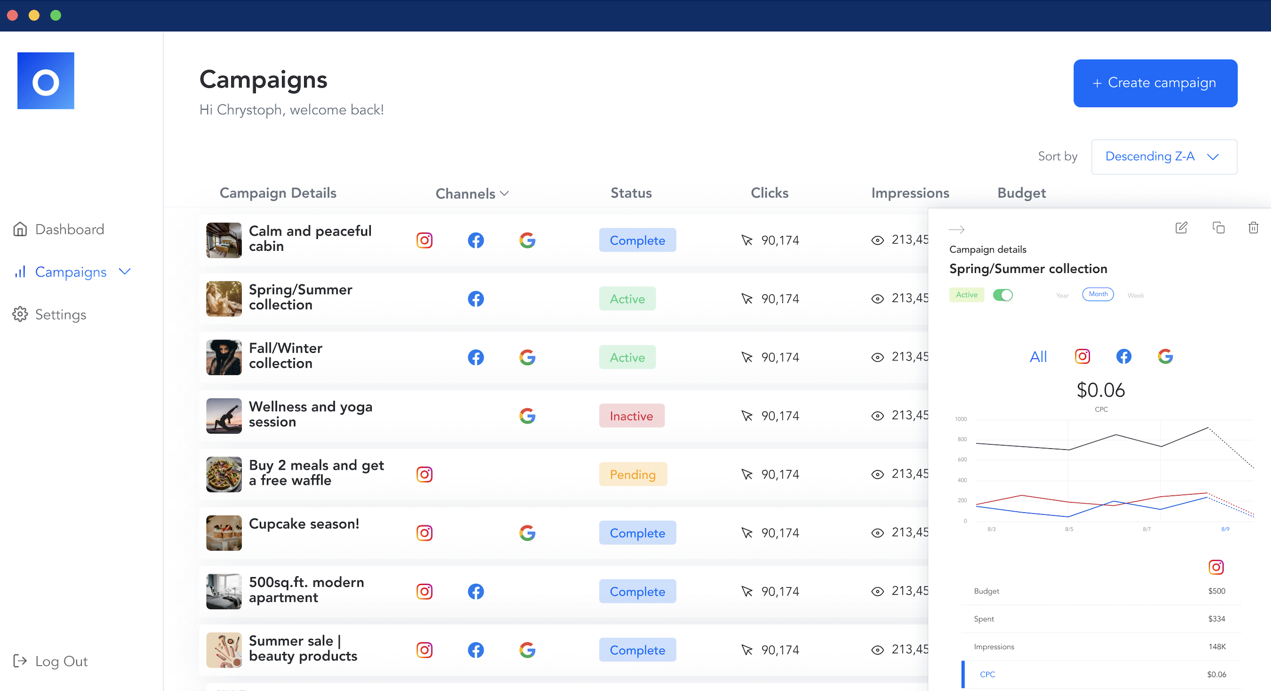Toggle the campaign Active switch

[x=1002, y=295]
